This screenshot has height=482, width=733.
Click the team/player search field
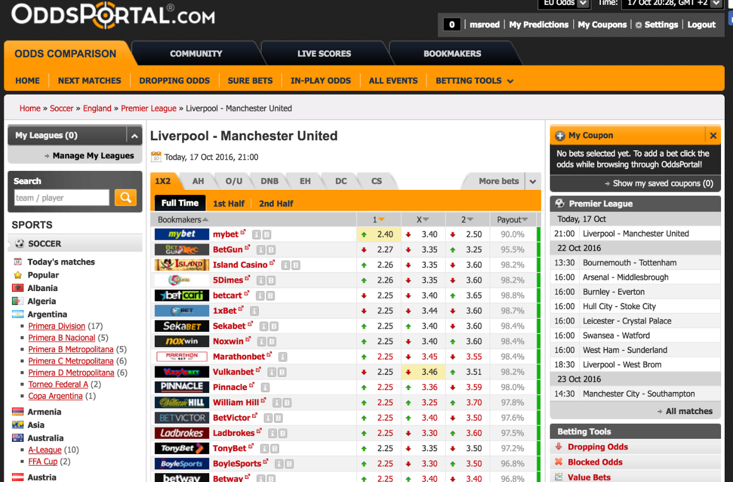[61, 197]
